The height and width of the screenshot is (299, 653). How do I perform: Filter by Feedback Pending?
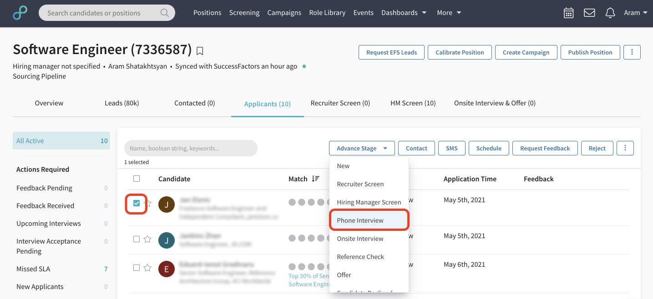click(x=61, y=188)
